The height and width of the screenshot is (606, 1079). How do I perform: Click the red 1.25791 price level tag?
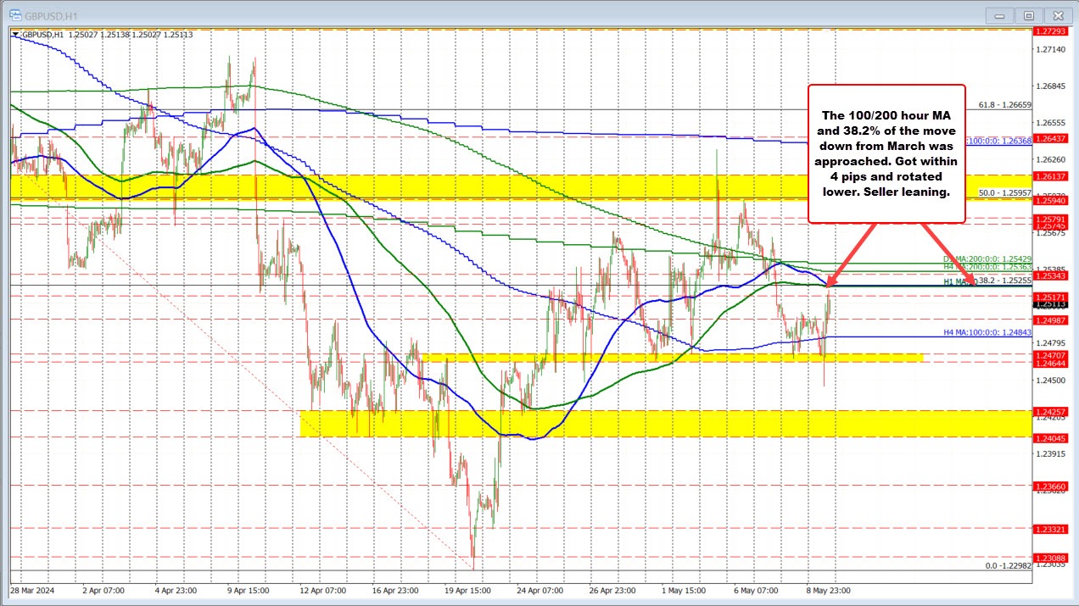[1050, 220]
